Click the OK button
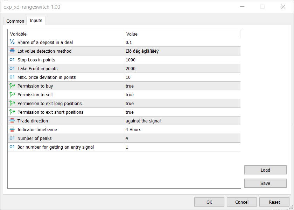 click(x=209, y=202)
